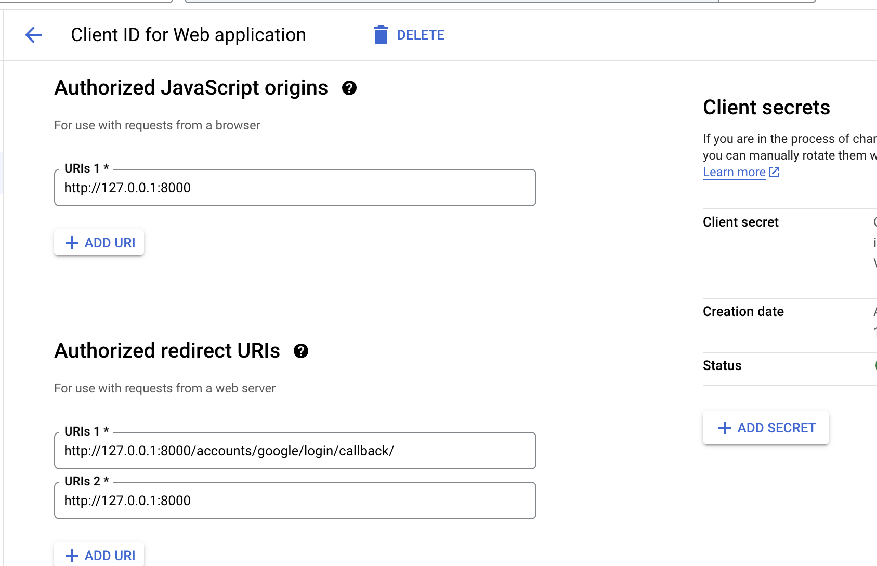
Task: Click the DELETE button label
Action: (x=421, y=35)
